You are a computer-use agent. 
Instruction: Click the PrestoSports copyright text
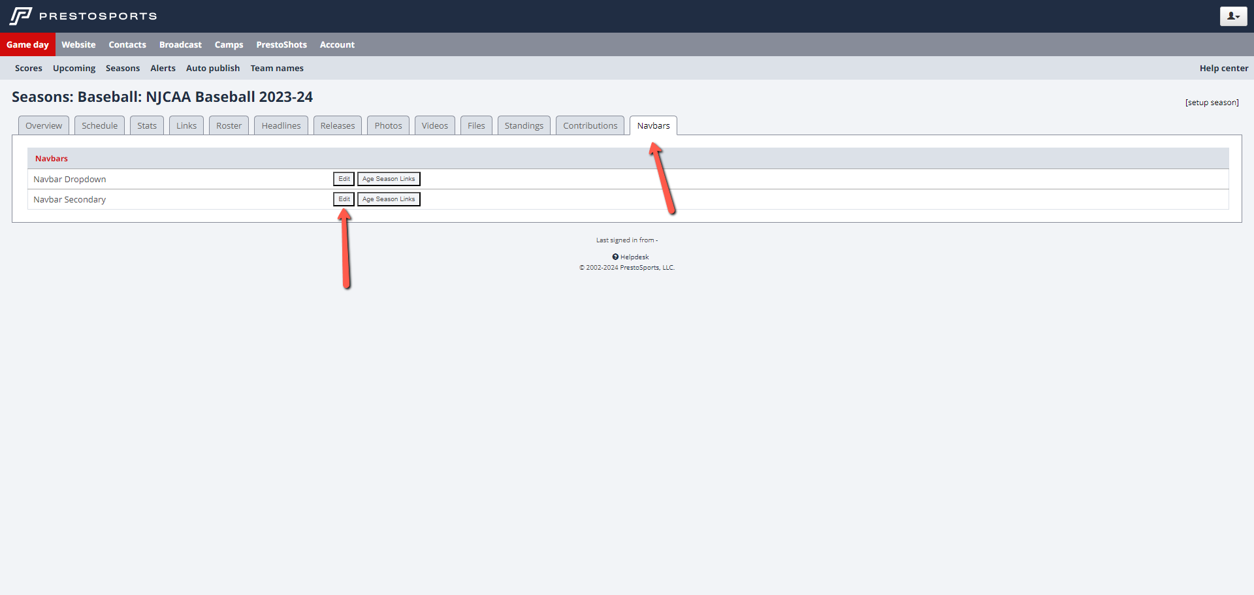point(627,268)
